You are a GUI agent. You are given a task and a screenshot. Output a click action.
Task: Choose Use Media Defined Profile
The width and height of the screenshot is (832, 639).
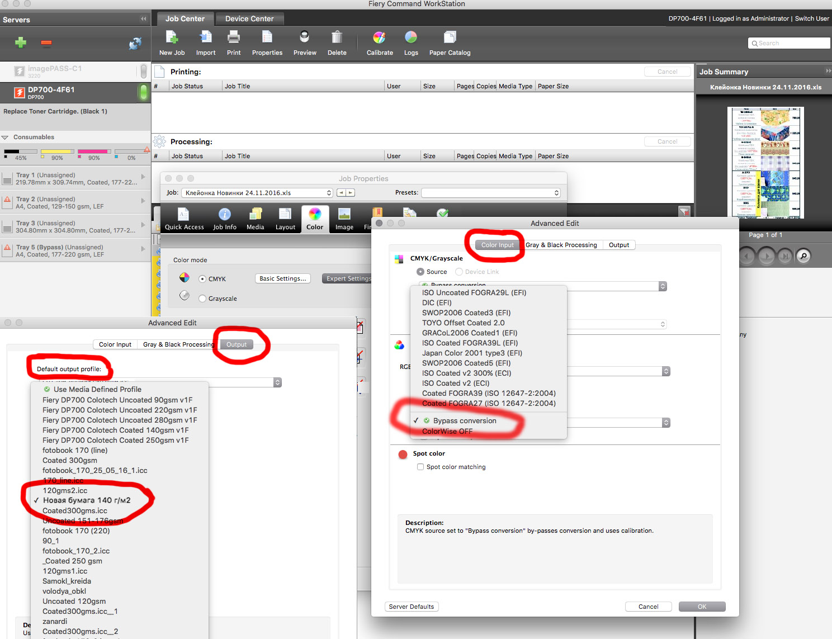pyautogui.click(x=97, y=389)
